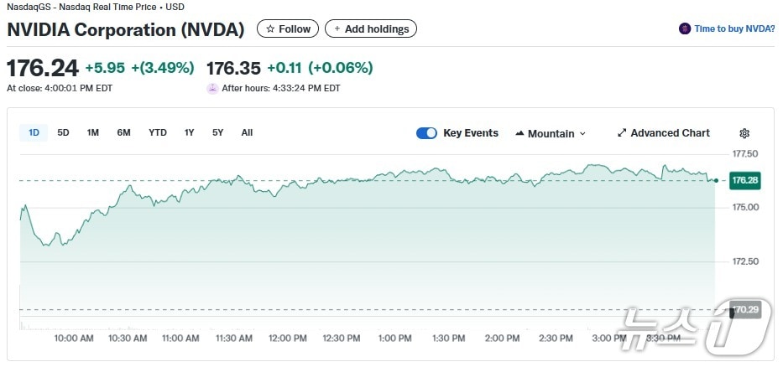
Task: Choose the 1M time range
Action: [93, 132]
